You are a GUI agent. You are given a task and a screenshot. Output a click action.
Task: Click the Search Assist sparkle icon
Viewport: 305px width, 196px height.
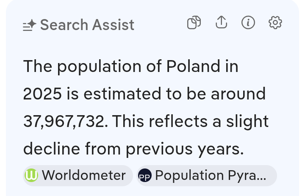30,25
